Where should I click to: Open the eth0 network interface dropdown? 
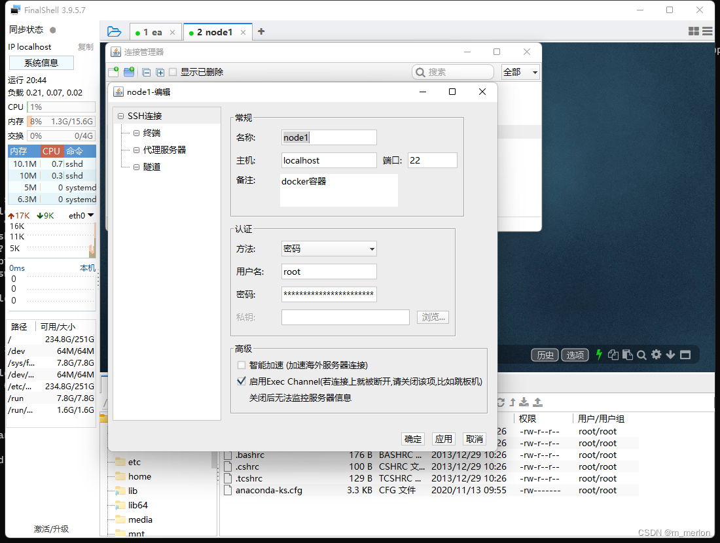[x=81, y=216]
